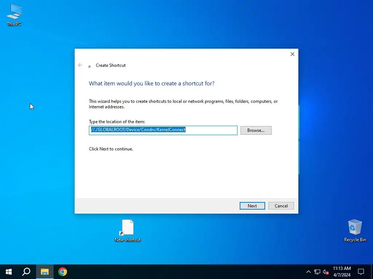
Task: Click the 'Create Shortcut' title text
Action: click(x=111, y=65)
